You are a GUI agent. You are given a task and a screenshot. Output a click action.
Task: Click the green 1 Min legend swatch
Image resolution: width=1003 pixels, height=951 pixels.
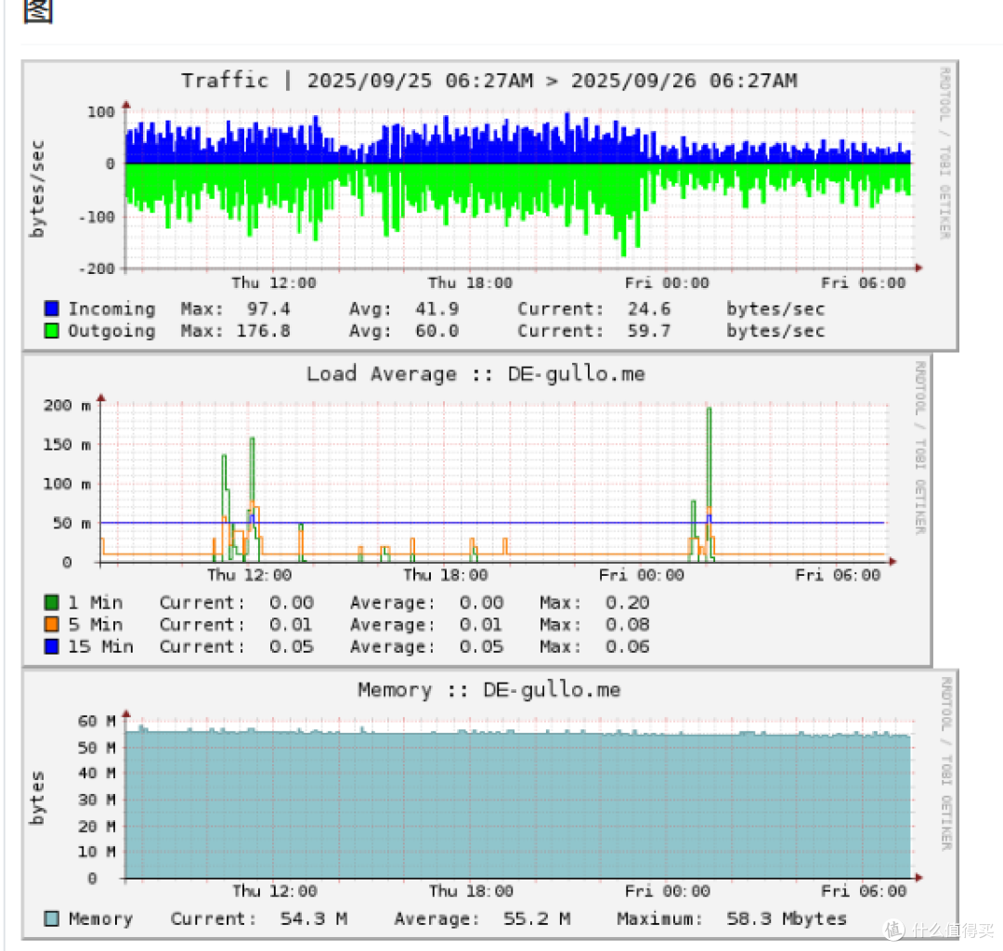[52, 603]
